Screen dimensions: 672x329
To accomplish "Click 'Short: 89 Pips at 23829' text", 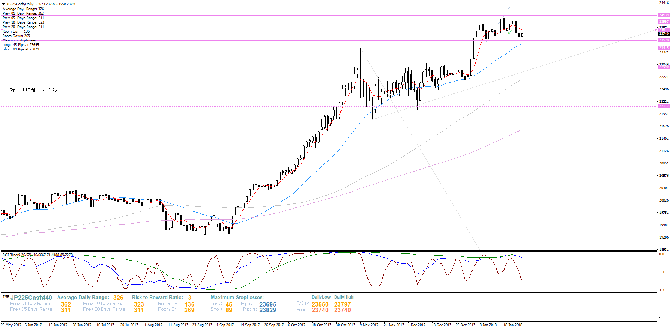I will (x=21, y=49).
